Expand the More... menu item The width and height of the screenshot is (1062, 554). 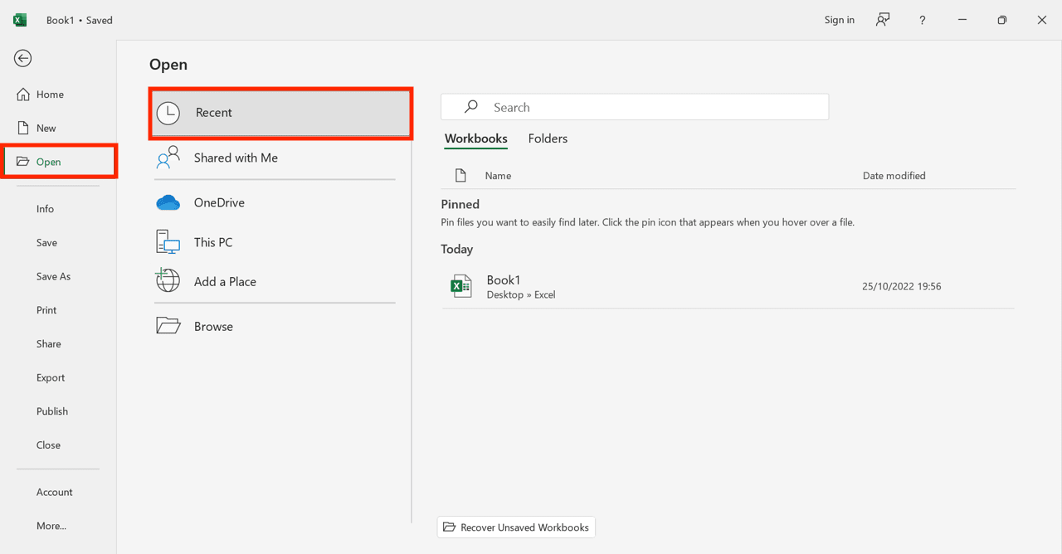[x=51, y=526]
